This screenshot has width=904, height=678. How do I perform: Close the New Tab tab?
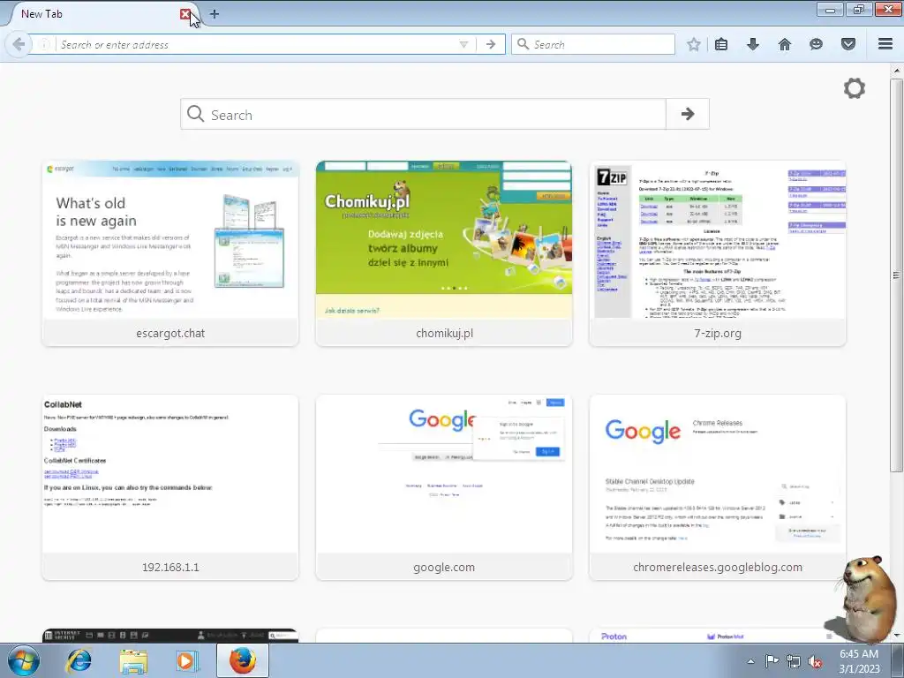pyautogui.click(x=185, y=14)
